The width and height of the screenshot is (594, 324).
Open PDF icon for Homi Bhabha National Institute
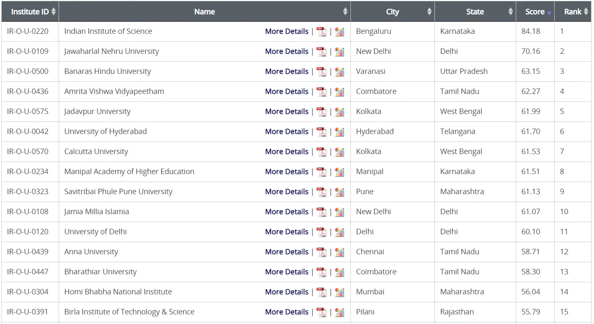tap(321, 292)
